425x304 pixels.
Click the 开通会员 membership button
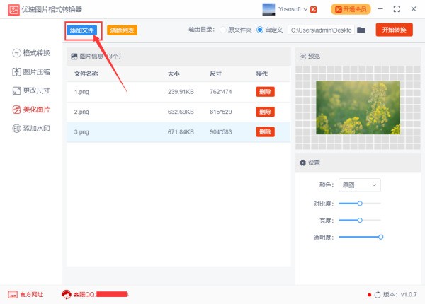point(351,9)
